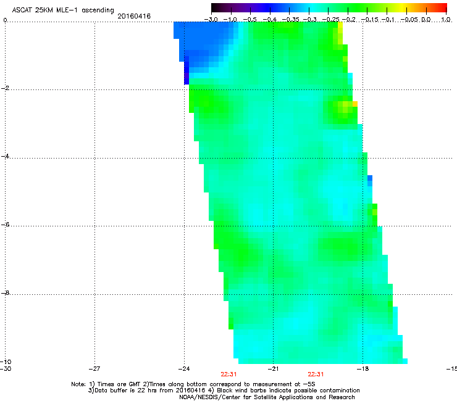Click the latitude axis label "-6"

click(x=5, y=224)
